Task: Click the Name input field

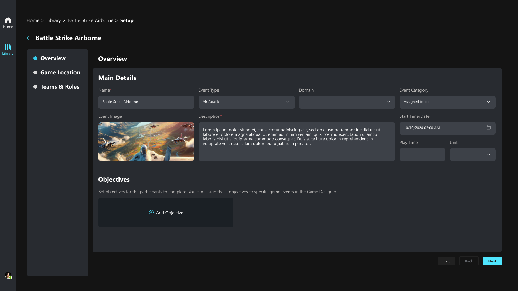Action: click(x=146, y=102)
